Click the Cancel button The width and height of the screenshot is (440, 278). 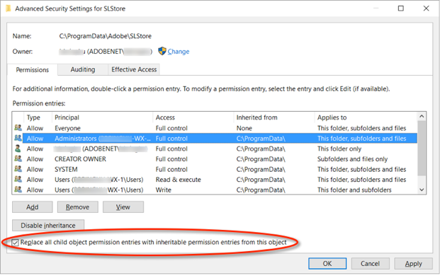click(x=370, y=264)
